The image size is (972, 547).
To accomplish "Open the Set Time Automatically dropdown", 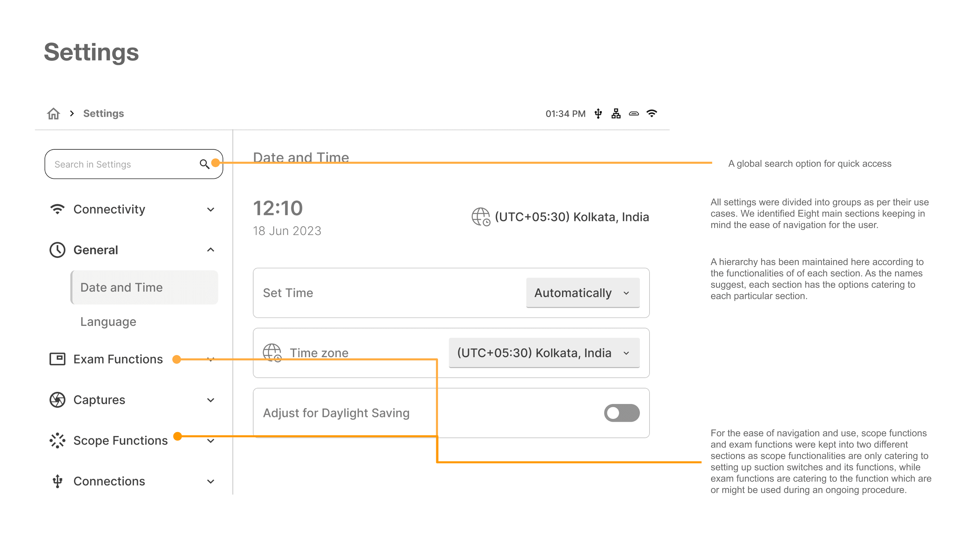I will pos(583,293).
